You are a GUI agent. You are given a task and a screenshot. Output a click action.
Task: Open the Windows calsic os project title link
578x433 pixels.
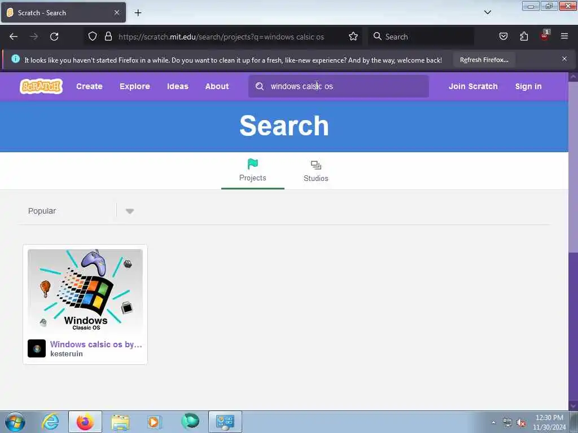point(96,344)
